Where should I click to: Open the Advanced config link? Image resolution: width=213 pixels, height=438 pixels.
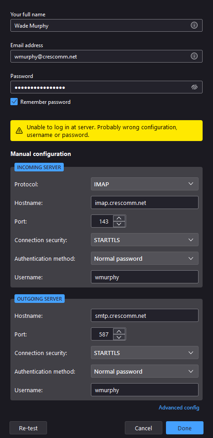click(x=179, y=408)
